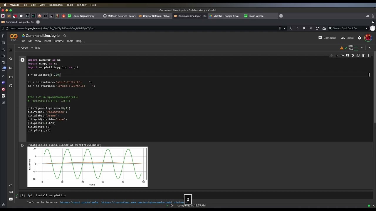Open Vivaldi translate panel
Screen dimensions: 376x211
[3, 76]
